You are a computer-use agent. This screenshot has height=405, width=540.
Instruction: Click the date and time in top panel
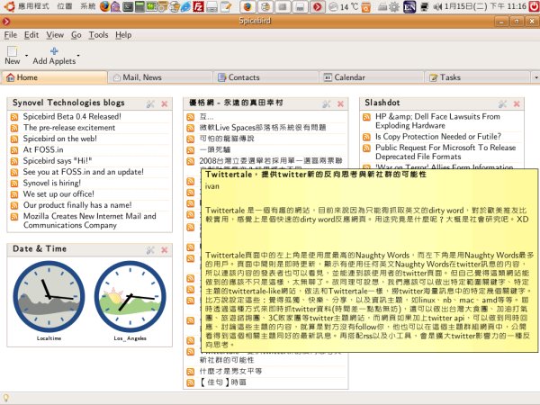click(485, 6)
